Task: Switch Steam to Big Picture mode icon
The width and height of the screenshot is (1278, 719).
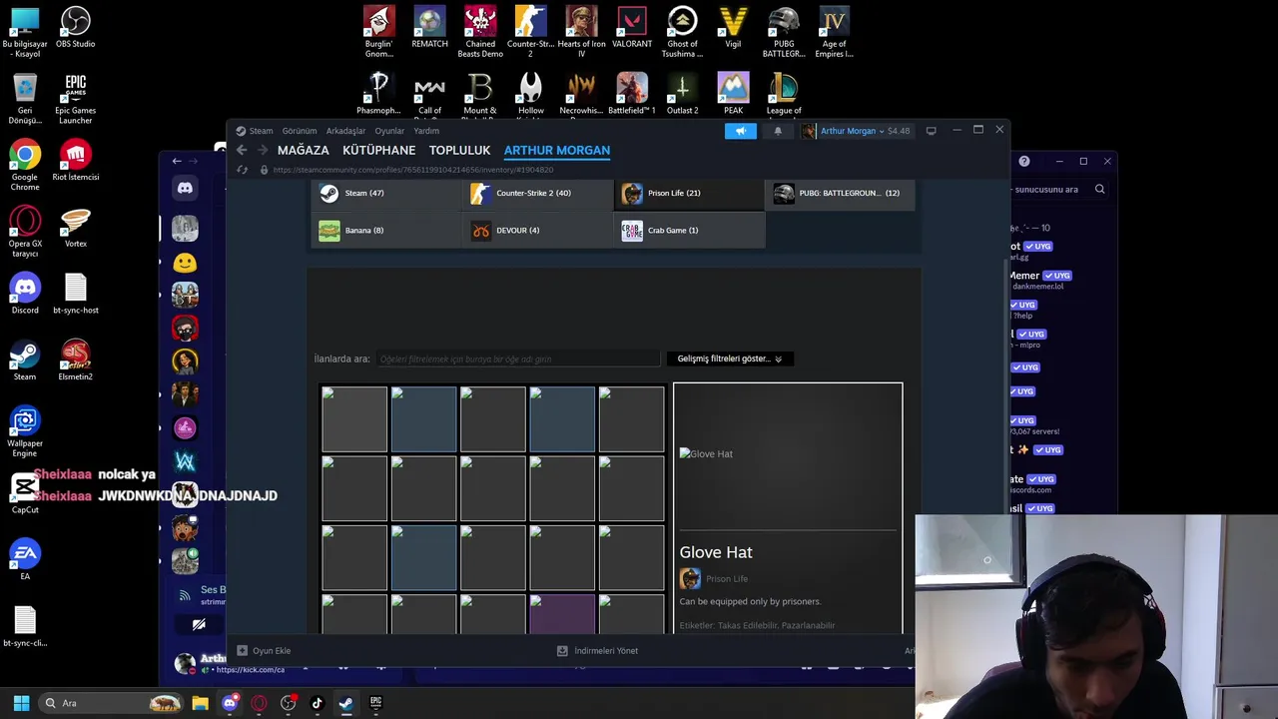Action: tap(931, 131)
